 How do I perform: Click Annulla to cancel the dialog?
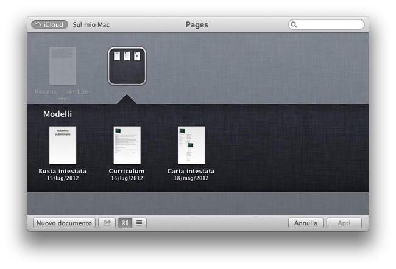pos(306,223)
